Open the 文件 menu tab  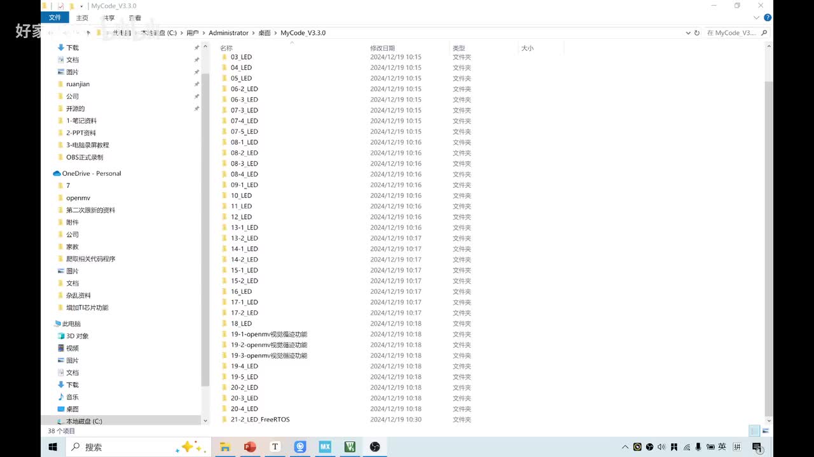click(x=55, y=18)
